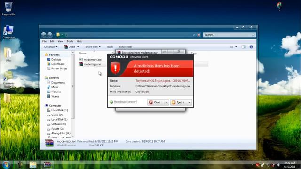This screenshot has height=169, width=301.
Task: Click the Explorer change view icon
Action: coord(231,47)
